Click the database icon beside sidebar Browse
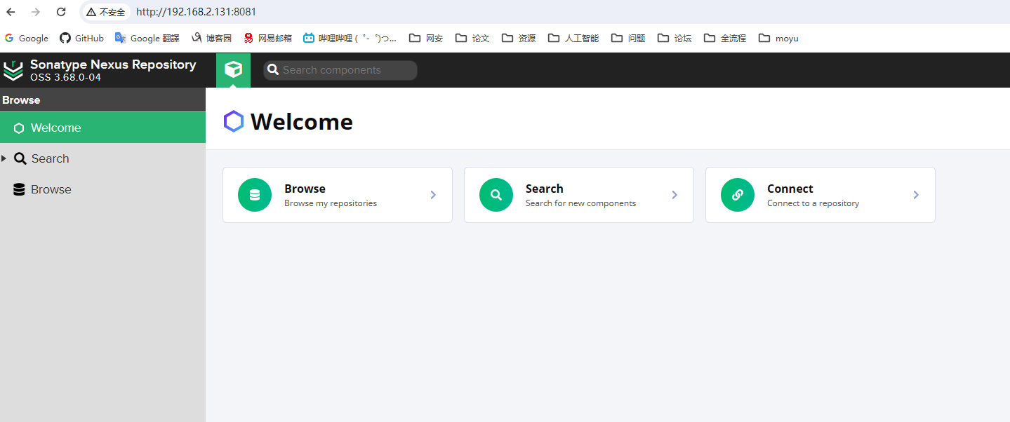This screenshot has width=1010, height=422. tap(19, 189)
